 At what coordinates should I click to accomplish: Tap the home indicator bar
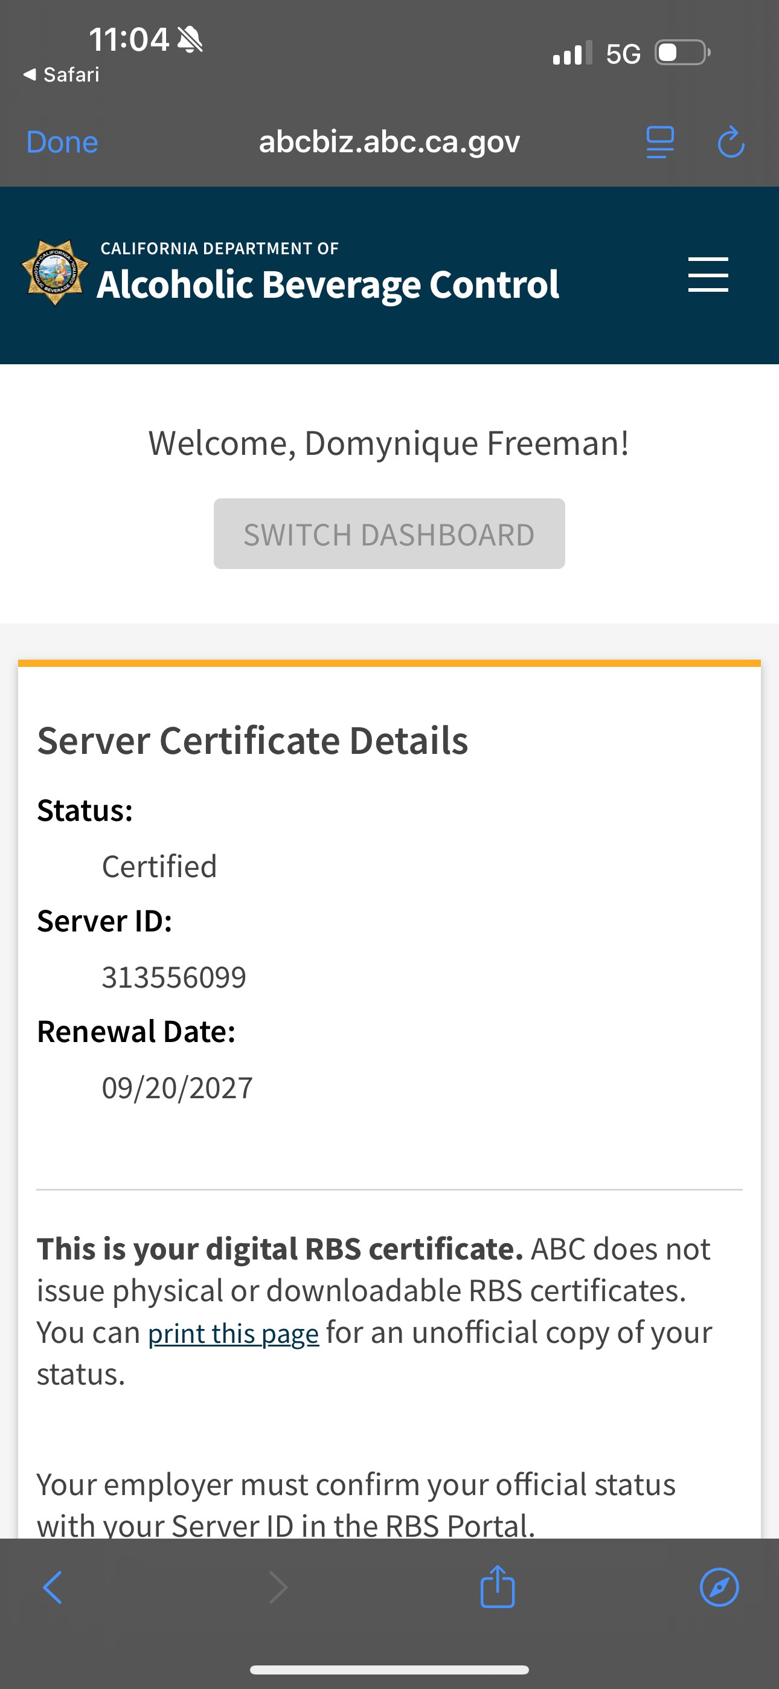[389, 1670]
